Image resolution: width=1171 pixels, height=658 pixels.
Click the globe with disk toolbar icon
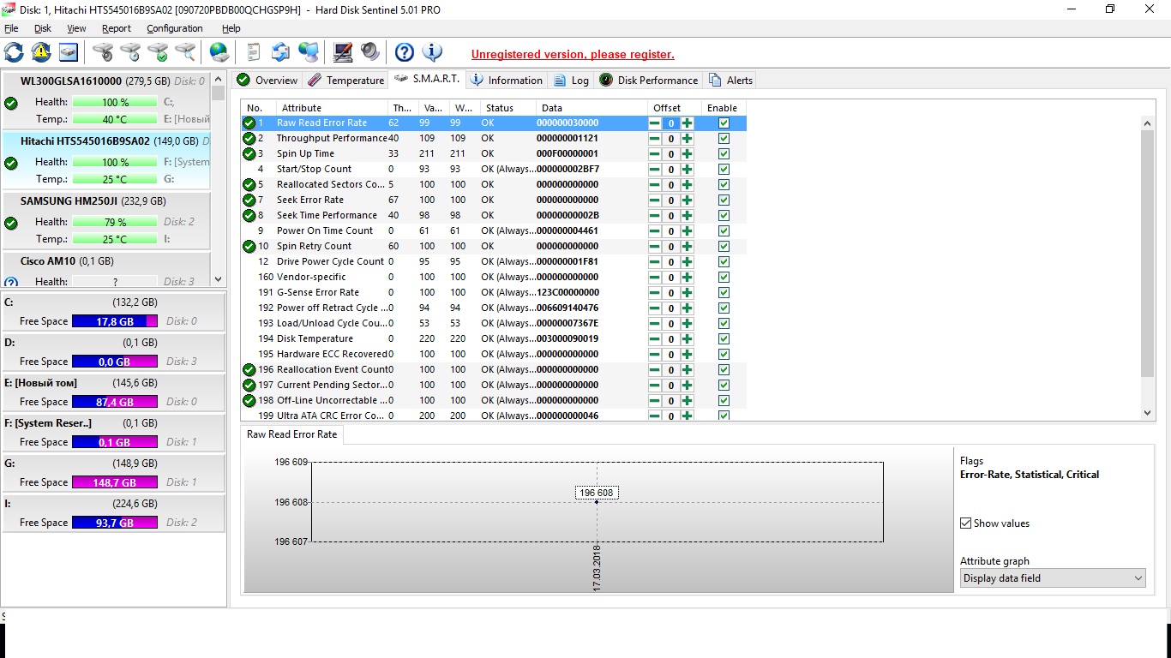click(219, 52)
